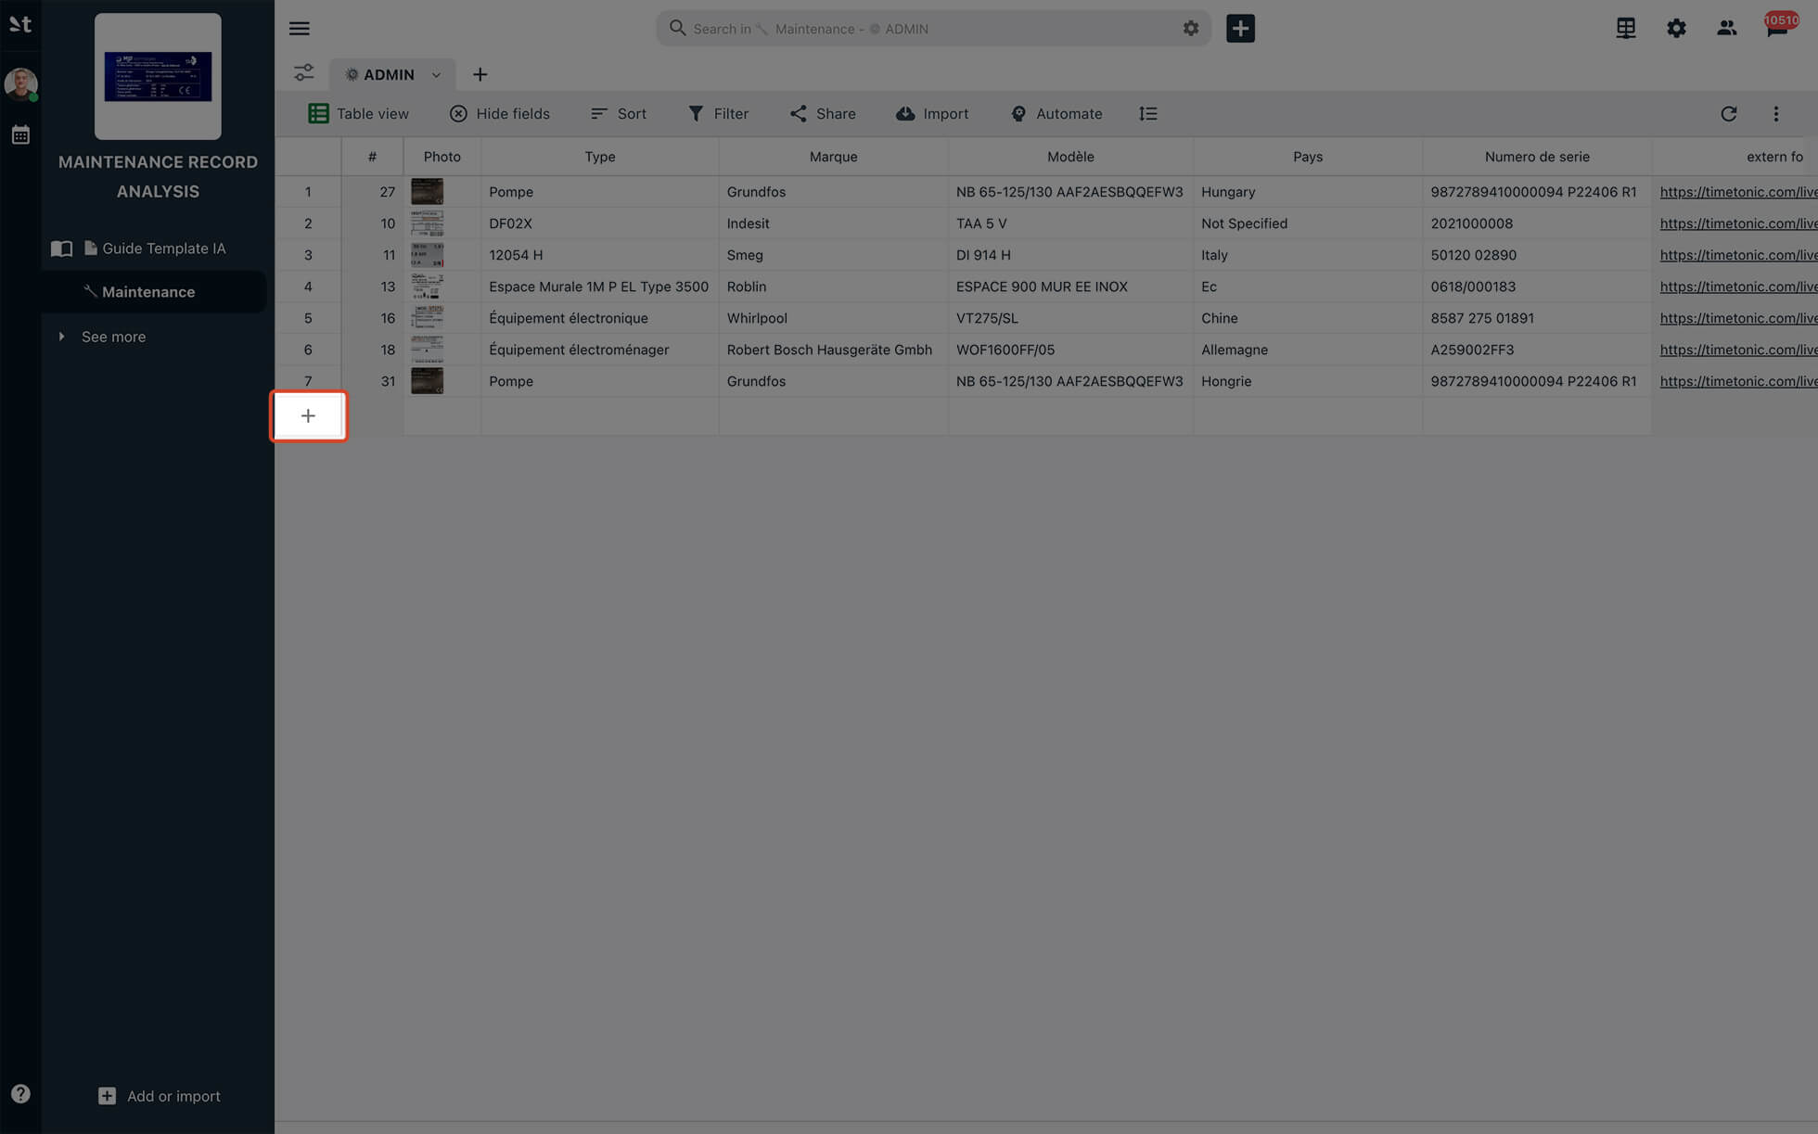Open the three-dot more options menu
Image resolution: width=1818 pixels, height=1134 pixels.
(x=1775, y=114)
